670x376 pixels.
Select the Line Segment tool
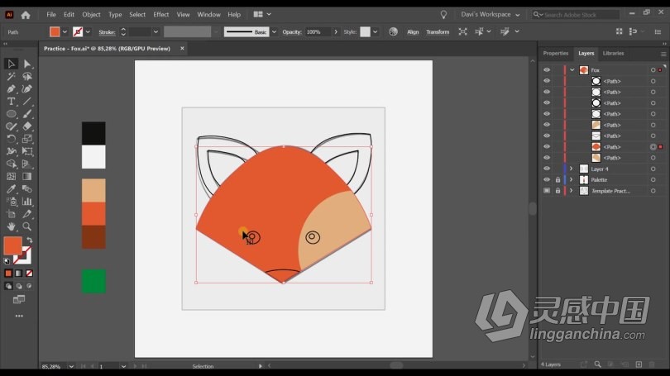(27, 102)
